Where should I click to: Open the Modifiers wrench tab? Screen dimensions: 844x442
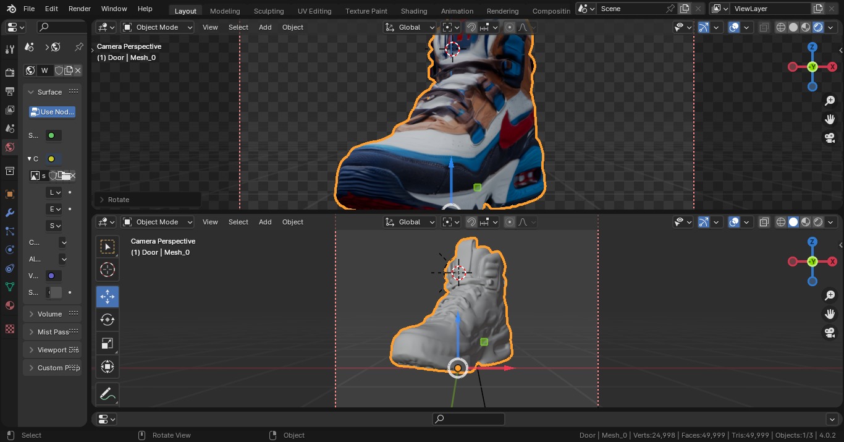pyautogui.click(x=9, y=213)
